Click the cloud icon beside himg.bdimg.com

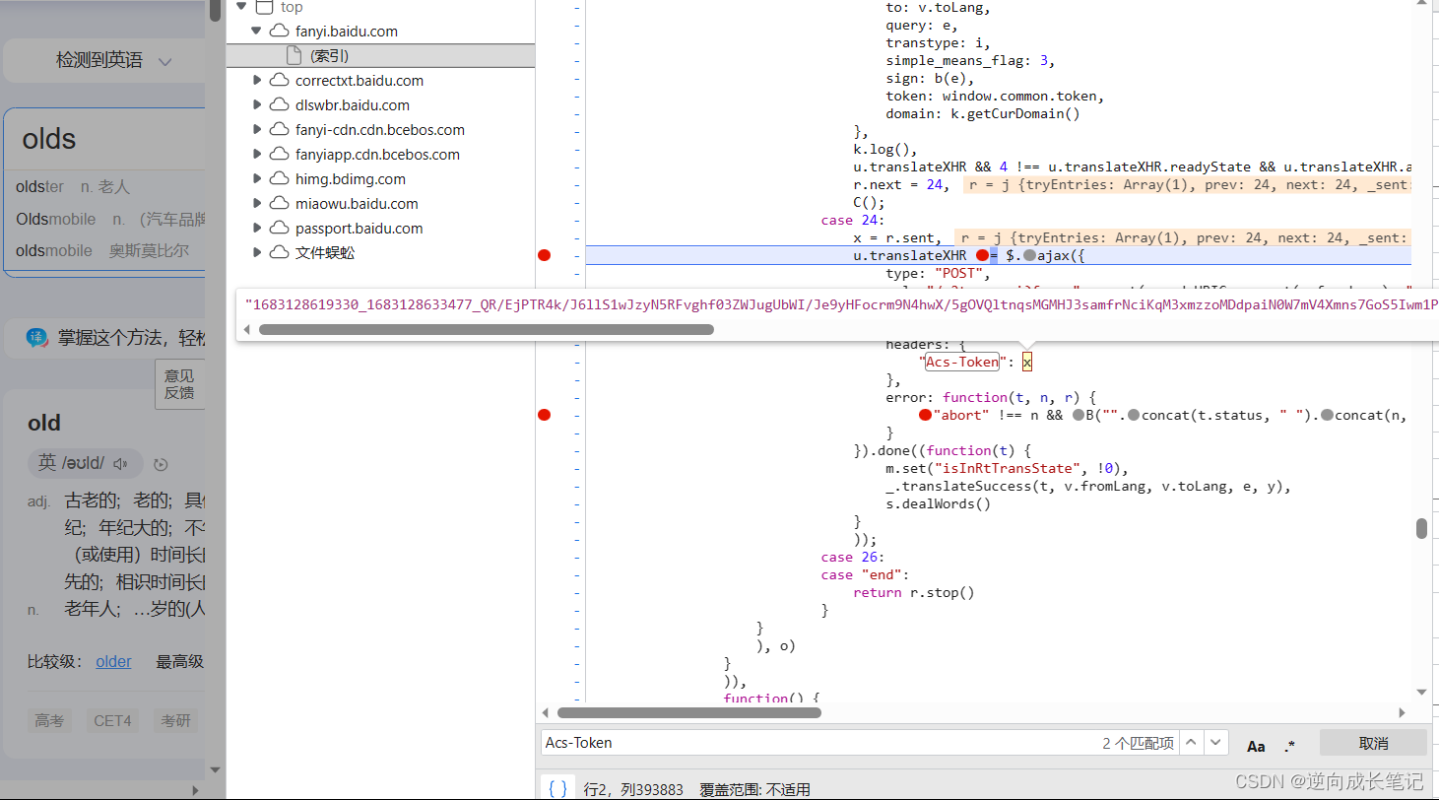[279, 179]
